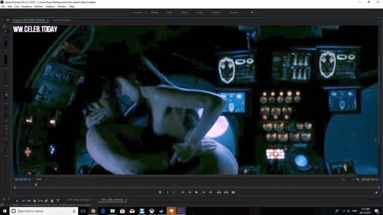Open the Action Center notifications icon
The image size is (383, 215).
tap(376, 211)
